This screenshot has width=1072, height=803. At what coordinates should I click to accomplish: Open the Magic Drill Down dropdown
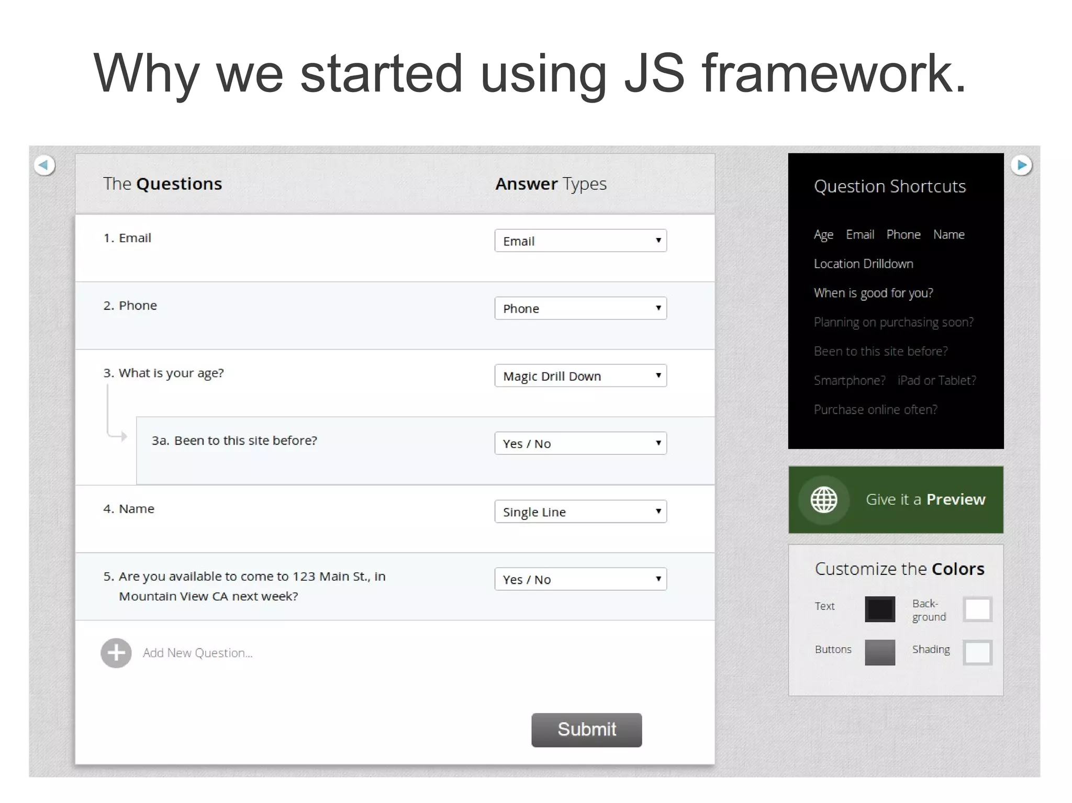pyautogui.click(x=580, y=376)
